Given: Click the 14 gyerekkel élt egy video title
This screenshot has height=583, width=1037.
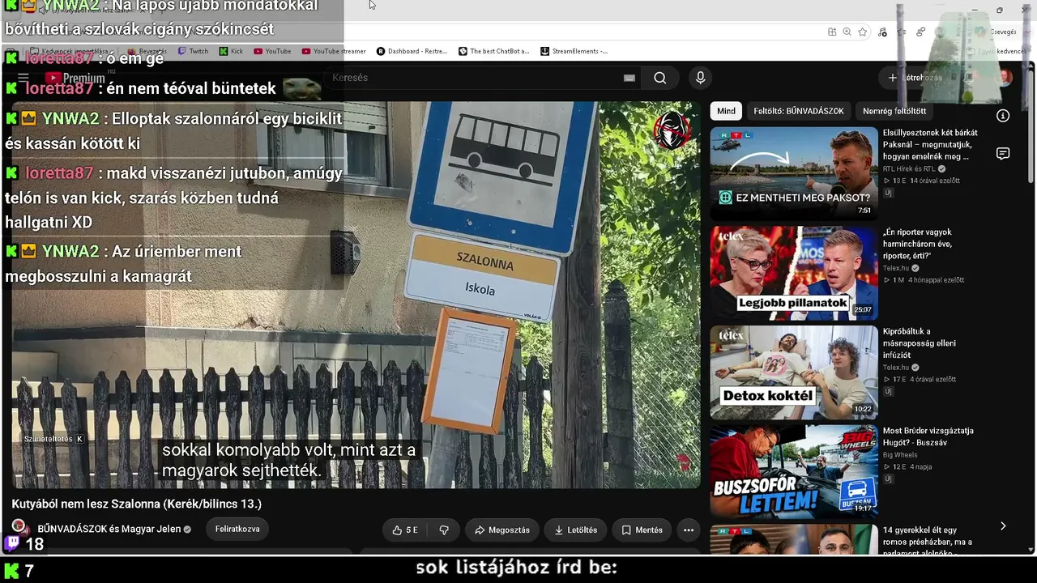Looking at the screenshot, I should 928,542.
